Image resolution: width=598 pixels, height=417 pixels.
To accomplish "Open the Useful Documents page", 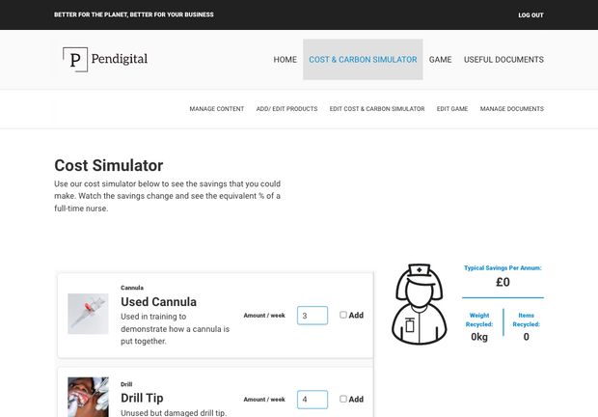I will click(503, 60).
